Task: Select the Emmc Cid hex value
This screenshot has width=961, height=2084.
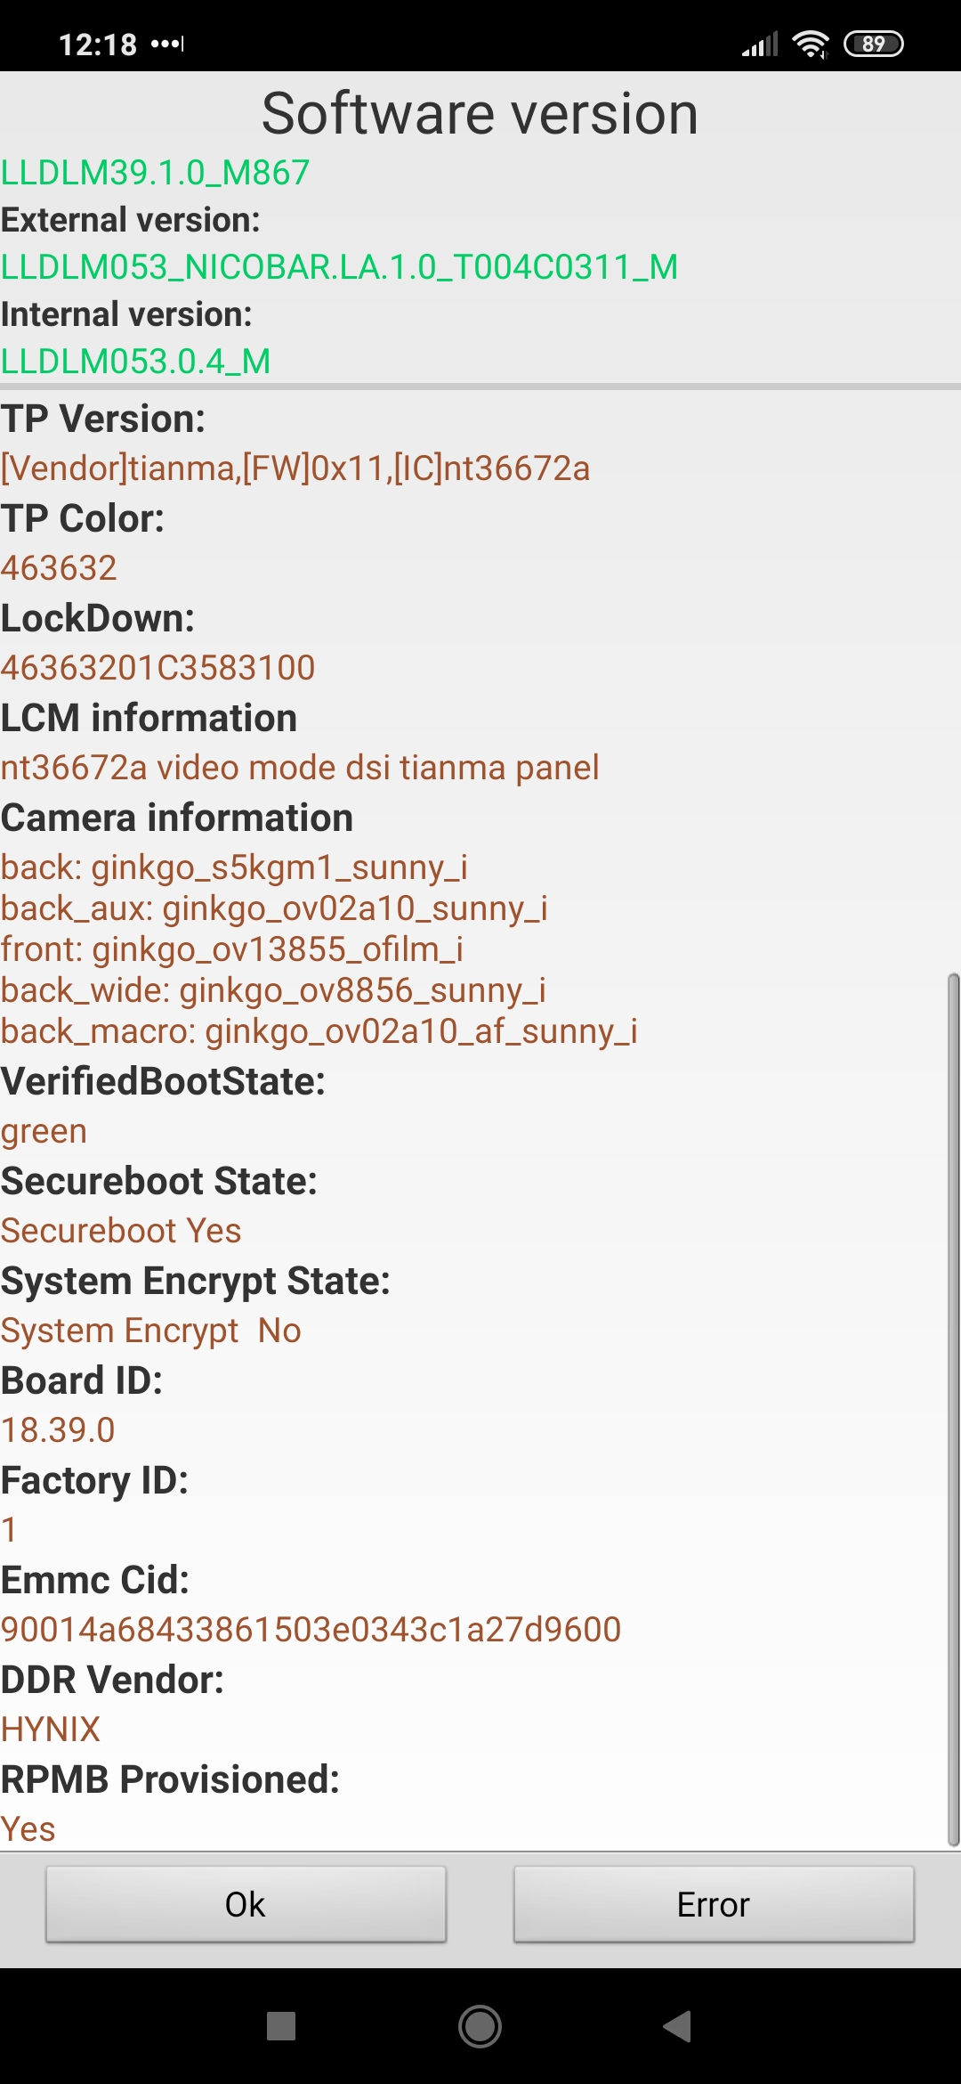Action: pos(311,1629)
